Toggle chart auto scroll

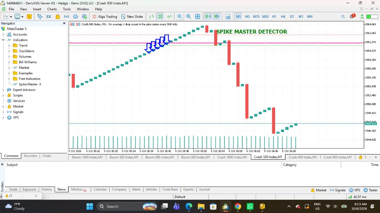208,17
